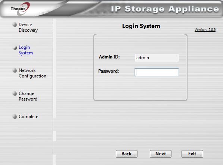Screen dimensions: 223x165
Task: Click the Change Password step bullet
Action: pos(15,93)
